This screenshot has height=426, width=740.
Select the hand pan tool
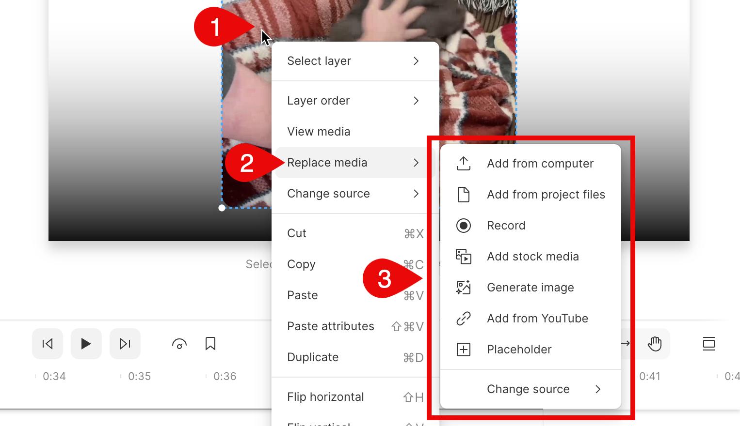click(x=655, y=344)
